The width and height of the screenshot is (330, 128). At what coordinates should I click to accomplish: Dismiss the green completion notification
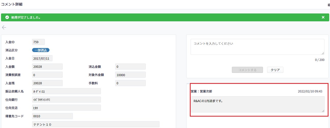[x=323, y=17]
